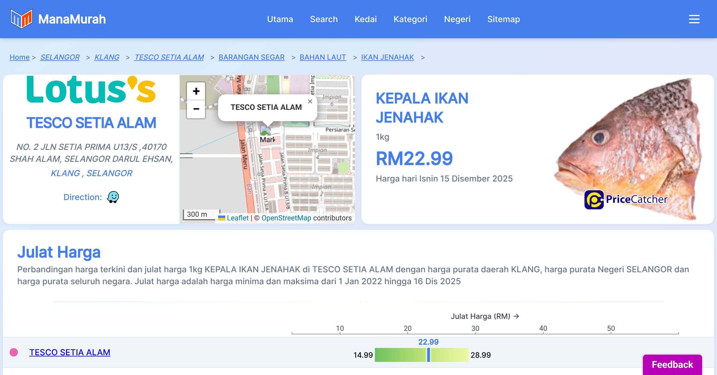Go to the Kategori page
This screenshot has width=717, height=375.
pos(410,19)
